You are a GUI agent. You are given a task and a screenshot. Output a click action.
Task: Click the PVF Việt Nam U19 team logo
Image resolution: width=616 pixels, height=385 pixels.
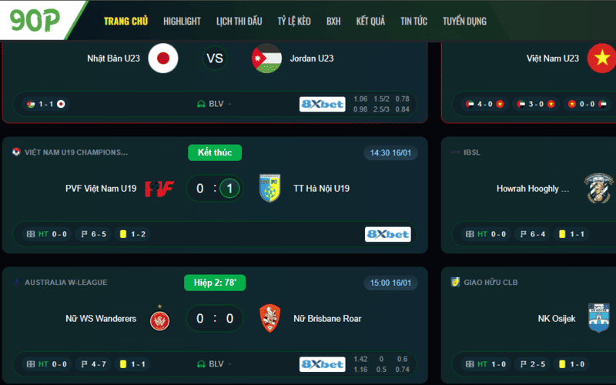click(160, 189)
